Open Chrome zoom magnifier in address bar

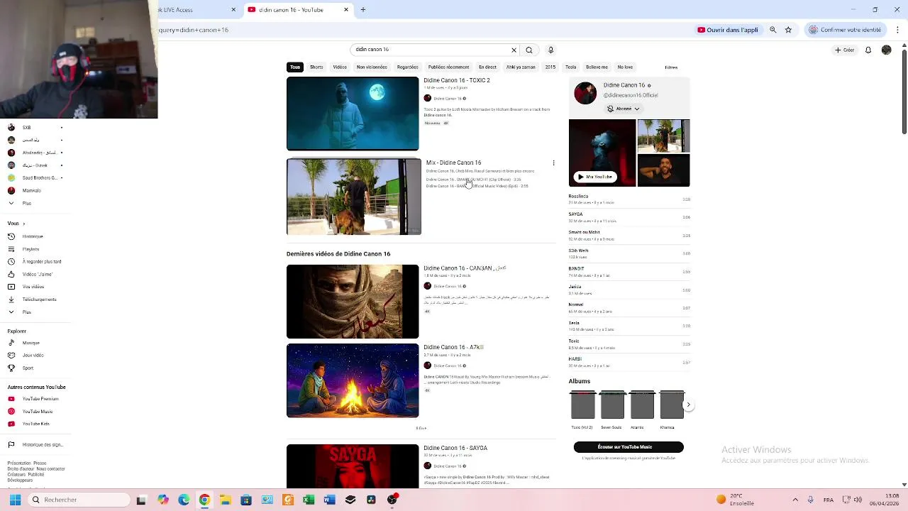coord(773,30)
